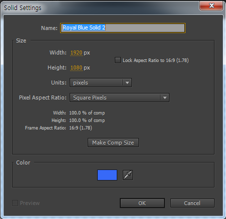Click the 'Frame Aspect Ratio:' label
226x219 pixels.
46,128
